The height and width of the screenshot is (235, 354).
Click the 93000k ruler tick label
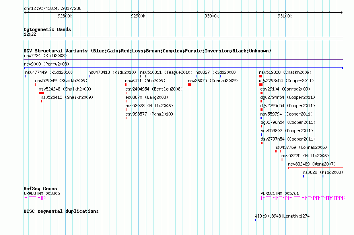212,16
